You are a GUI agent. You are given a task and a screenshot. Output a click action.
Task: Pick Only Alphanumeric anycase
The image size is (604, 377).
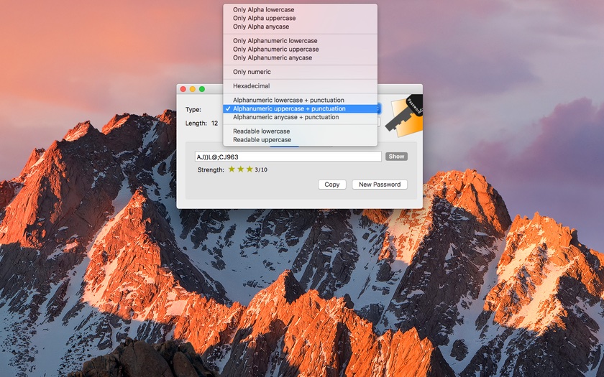pyautogui.click(x=273, y=57)
